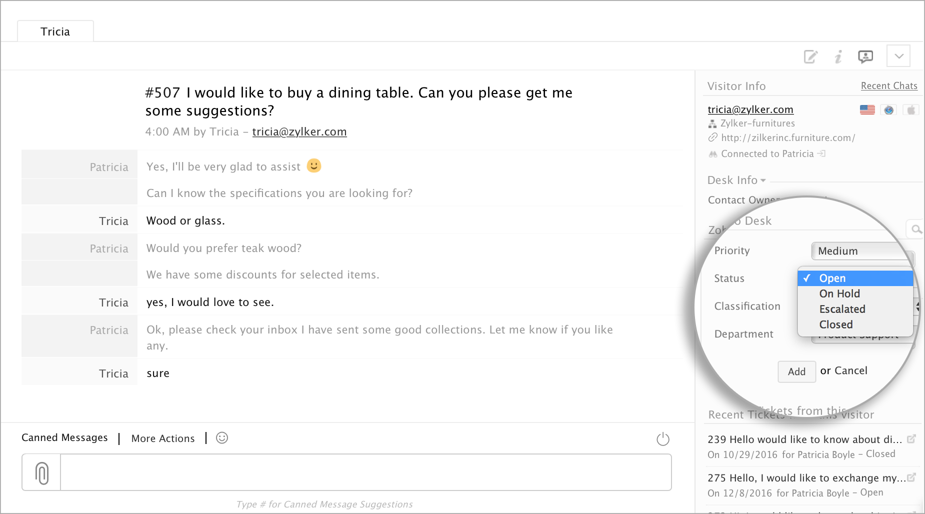Open the visitor info 'i' icon
Image resolution: width=925 pixels, height=514 pixels.
[838, 56]
